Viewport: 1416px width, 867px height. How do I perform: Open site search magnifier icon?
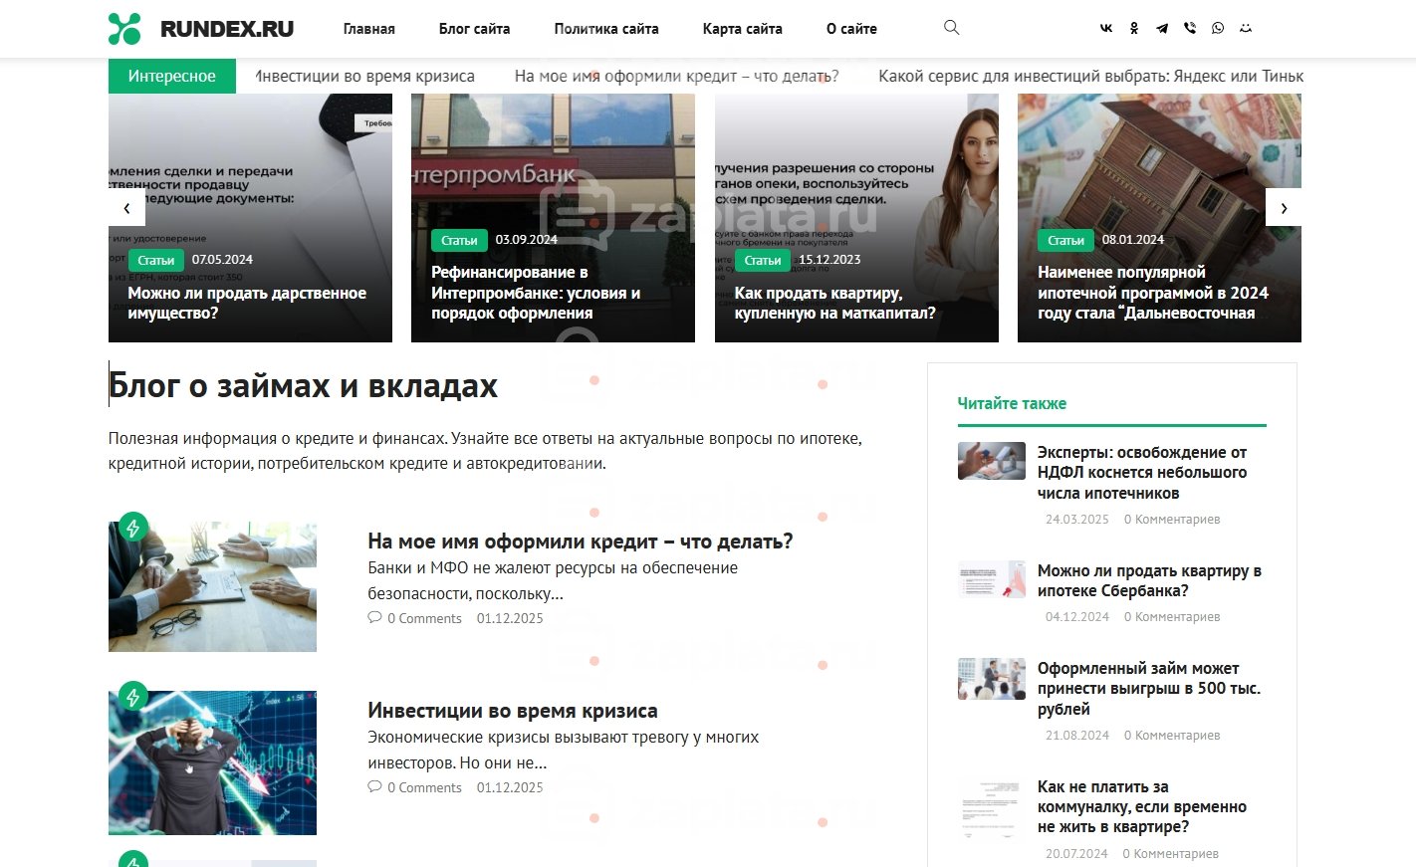click(x=952, y=28)
